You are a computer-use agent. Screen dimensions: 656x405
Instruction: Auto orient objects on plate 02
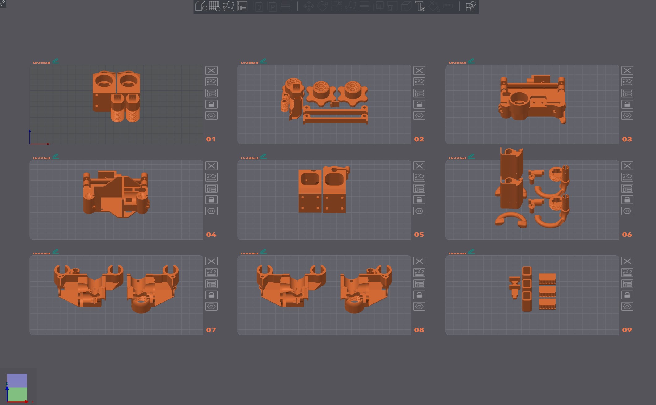(x=419, y=82)
